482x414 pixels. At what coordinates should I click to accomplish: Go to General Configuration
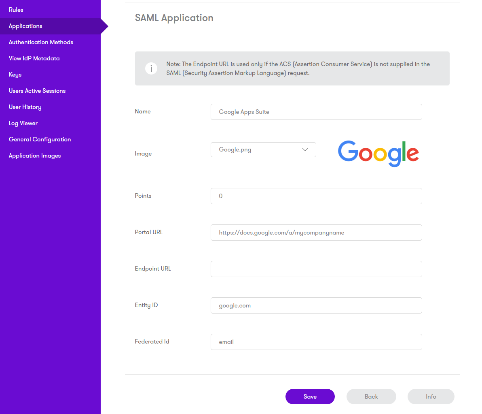[39, 139]
